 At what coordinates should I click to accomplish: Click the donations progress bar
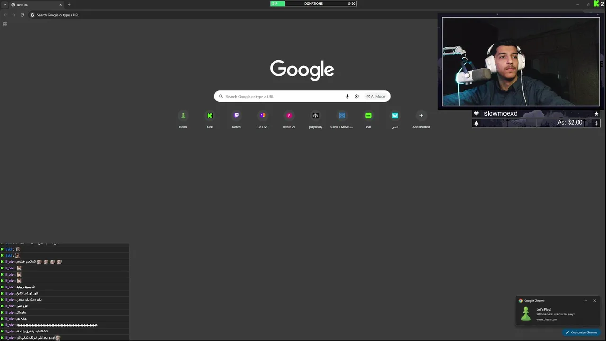pyautogui.click(x=313, y=4)
